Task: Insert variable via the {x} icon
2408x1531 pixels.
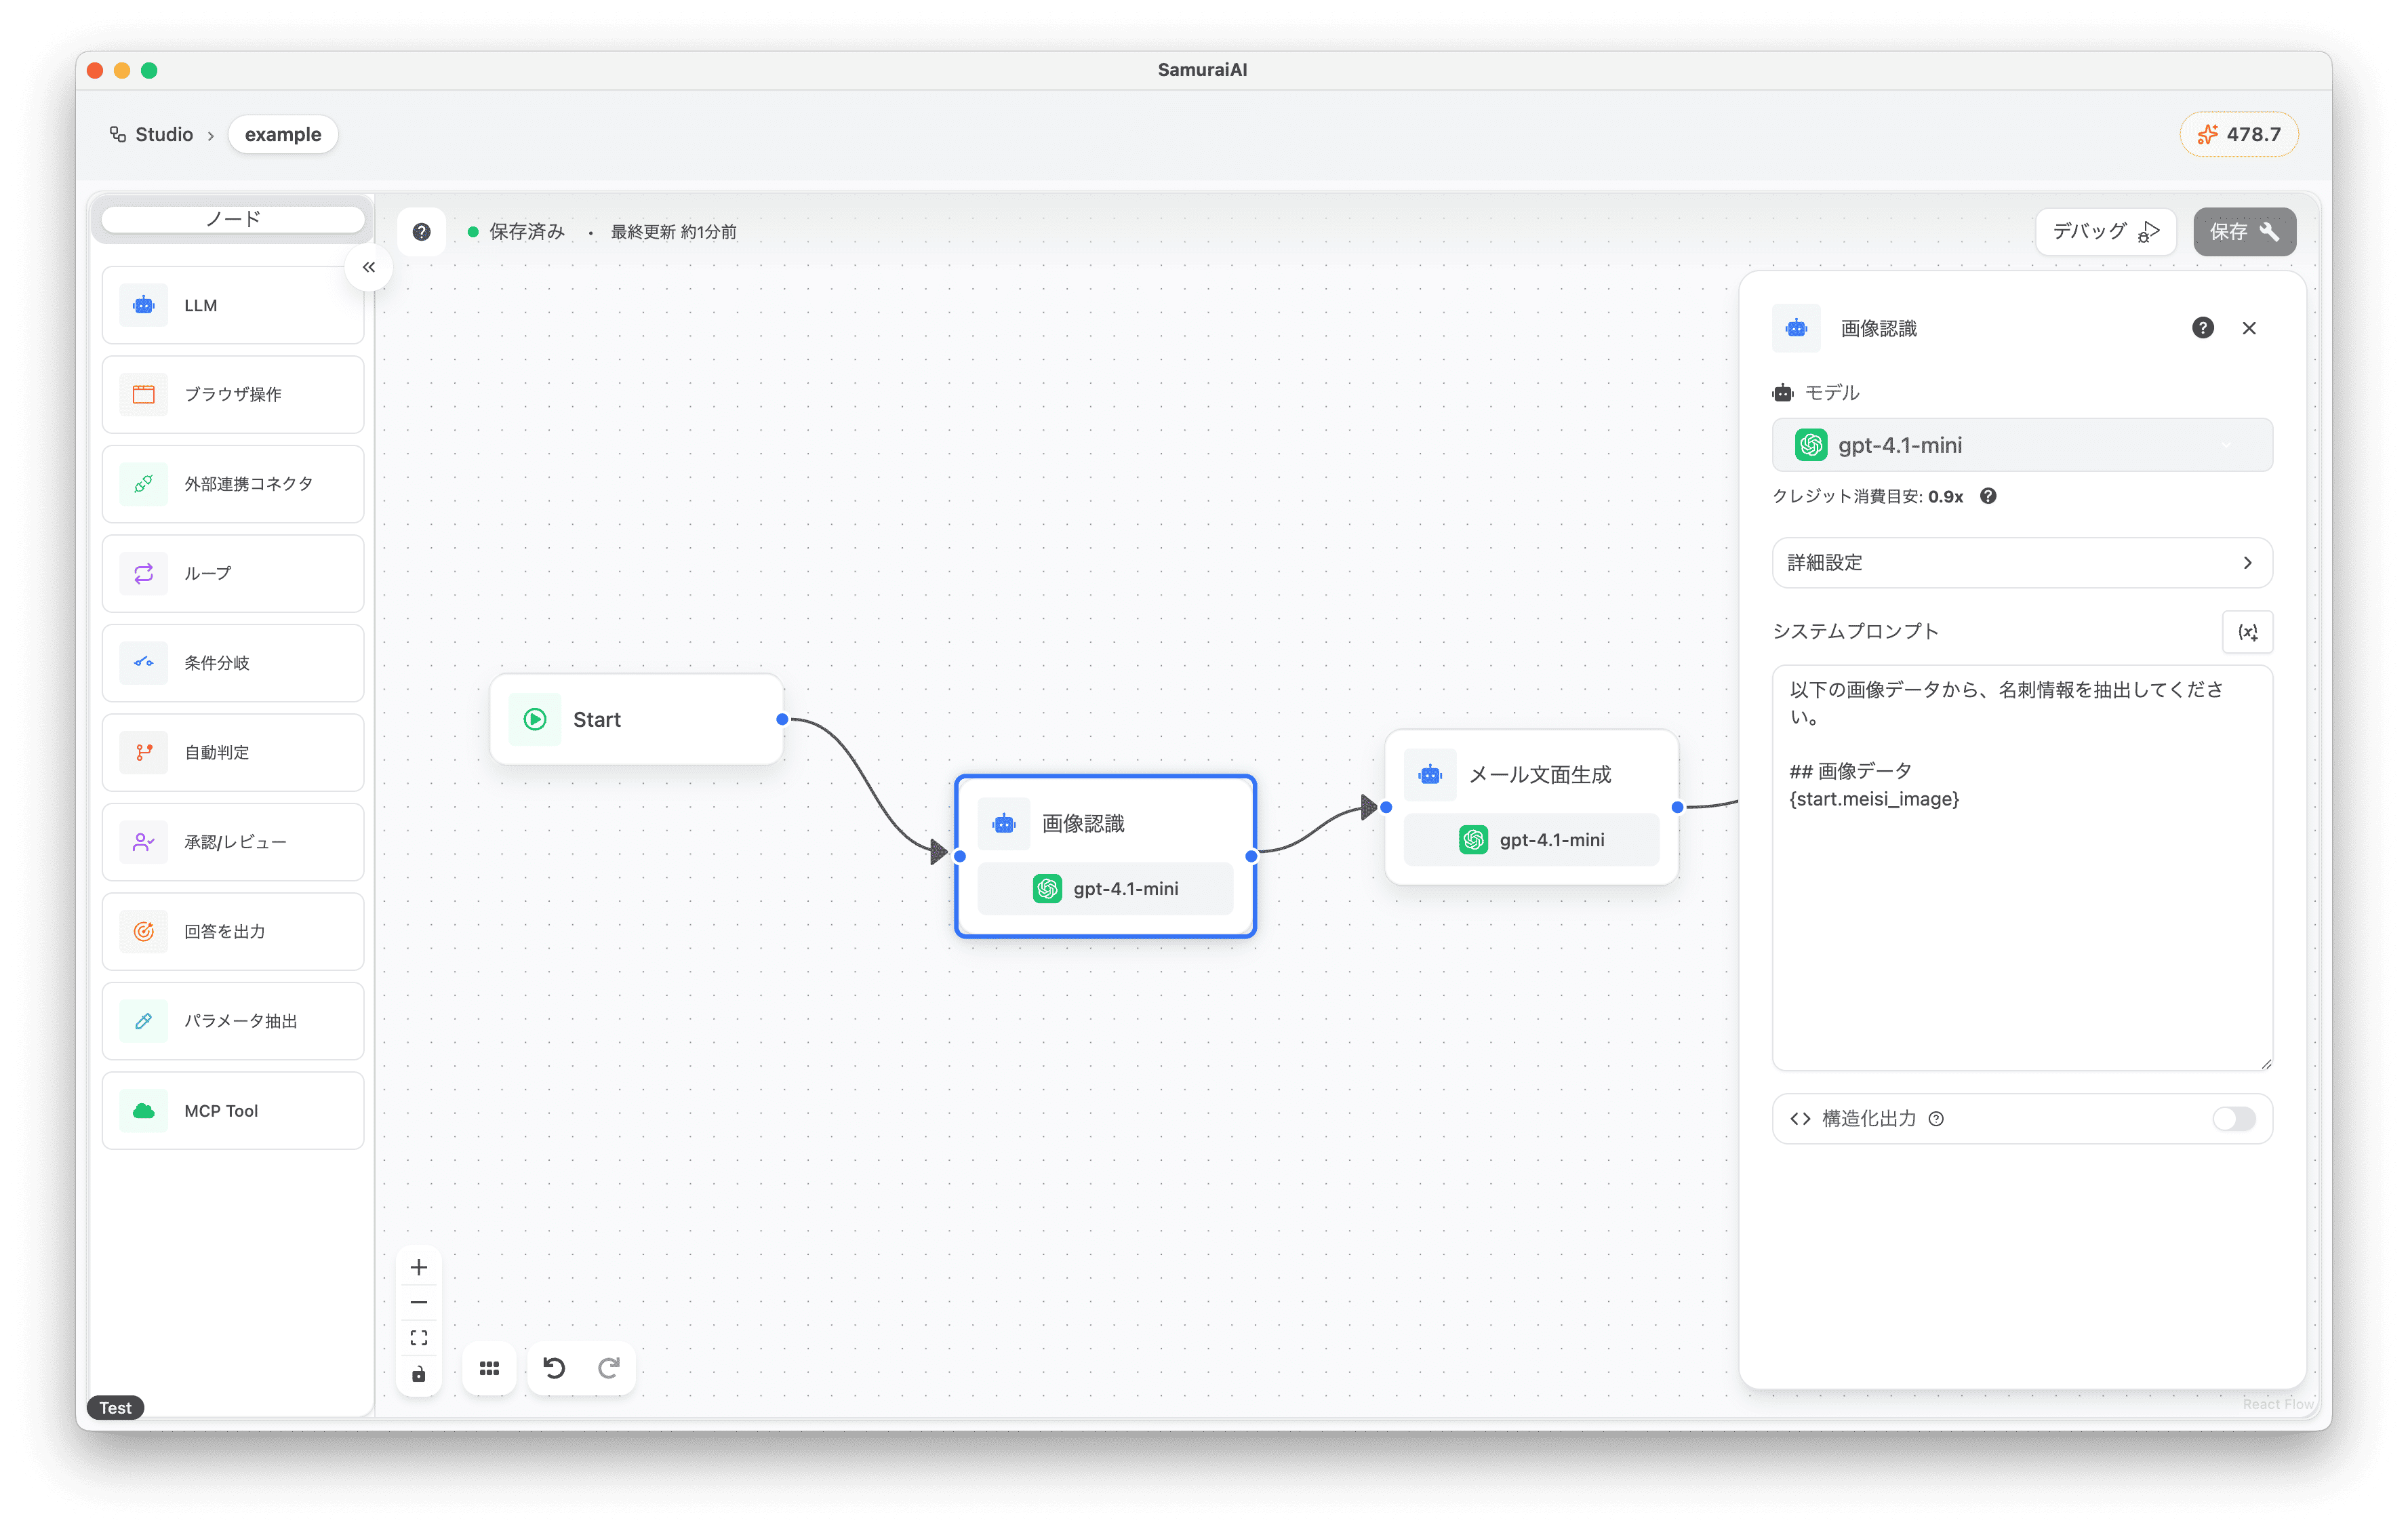Action: coord(2247,632)
